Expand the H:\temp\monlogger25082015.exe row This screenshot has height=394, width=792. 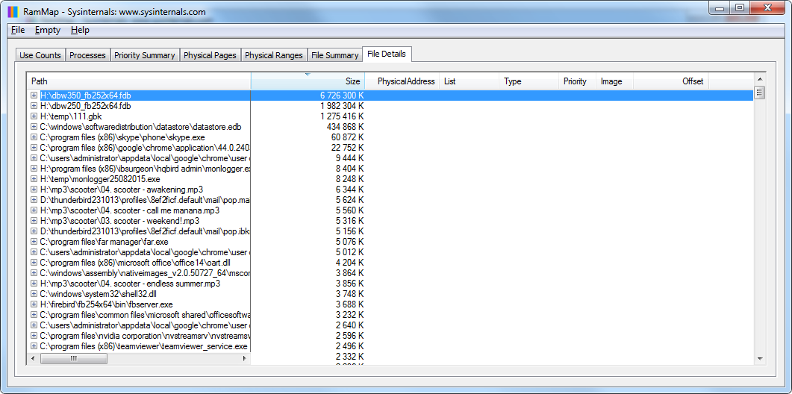[34, 179]
